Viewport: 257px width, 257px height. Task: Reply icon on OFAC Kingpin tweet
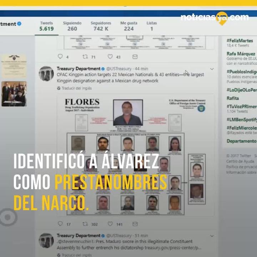point(60,223)
